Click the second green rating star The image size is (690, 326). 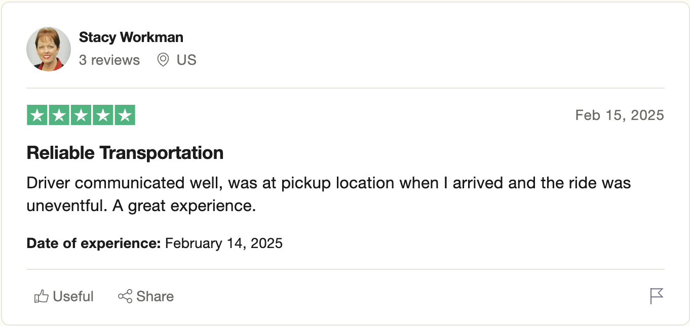(59, 115)
